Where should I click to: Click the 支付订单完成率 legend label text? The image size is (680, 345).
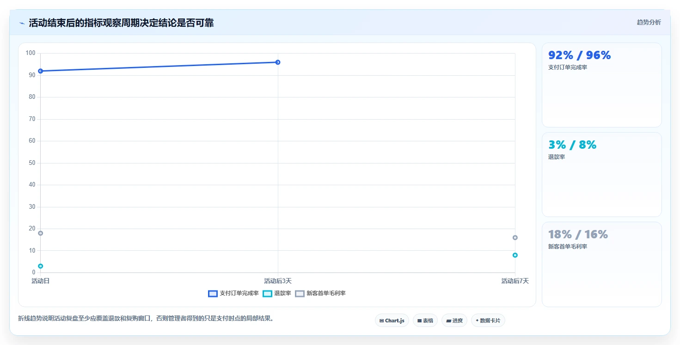tap(239, 293)
